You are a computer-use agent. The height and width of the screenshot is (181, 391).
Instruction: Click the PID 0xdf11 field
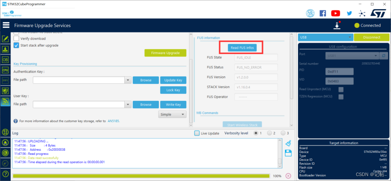coord(339,71)
